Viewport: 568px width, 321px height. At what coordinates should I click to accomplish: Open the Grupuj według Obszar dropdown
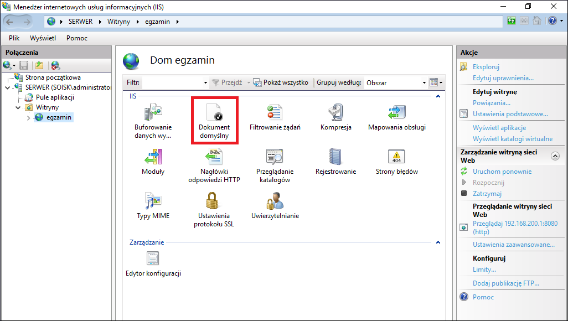pos(396,82)
